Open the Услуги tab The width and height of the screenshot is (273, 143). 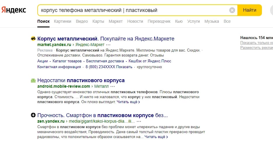click(193, 21)
